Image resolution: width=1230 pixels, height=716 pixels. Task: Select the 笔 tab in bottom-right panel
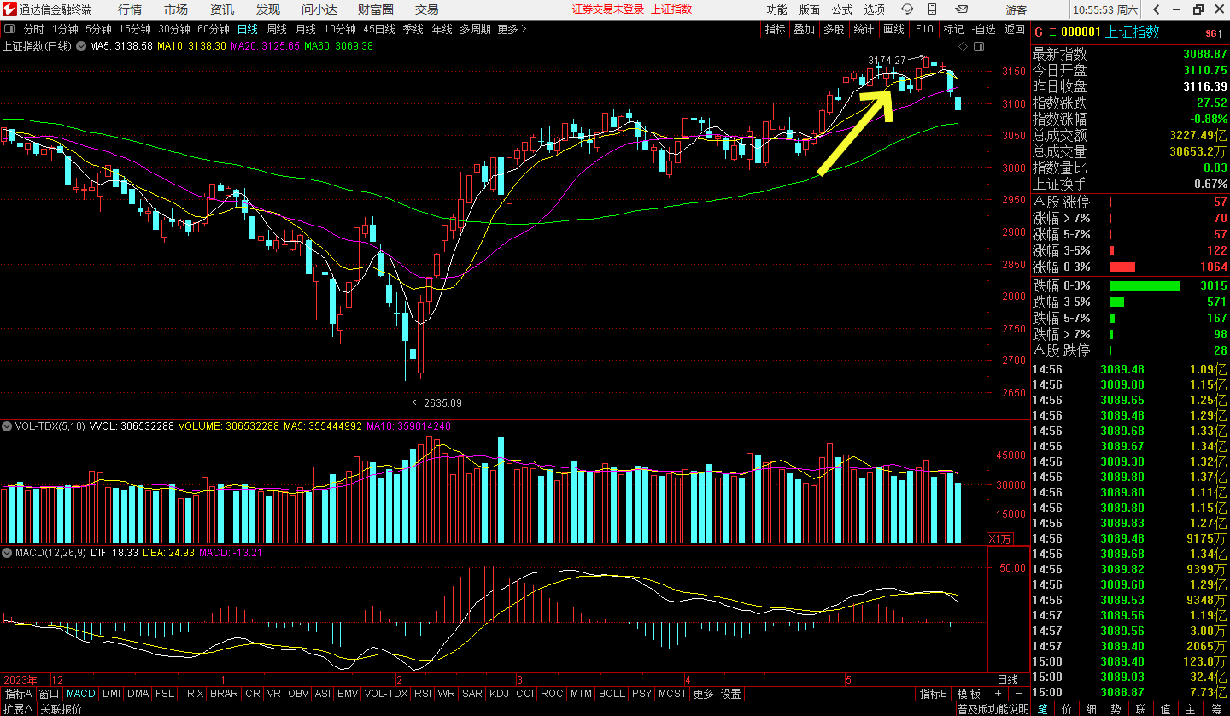tap(1043, 709)
